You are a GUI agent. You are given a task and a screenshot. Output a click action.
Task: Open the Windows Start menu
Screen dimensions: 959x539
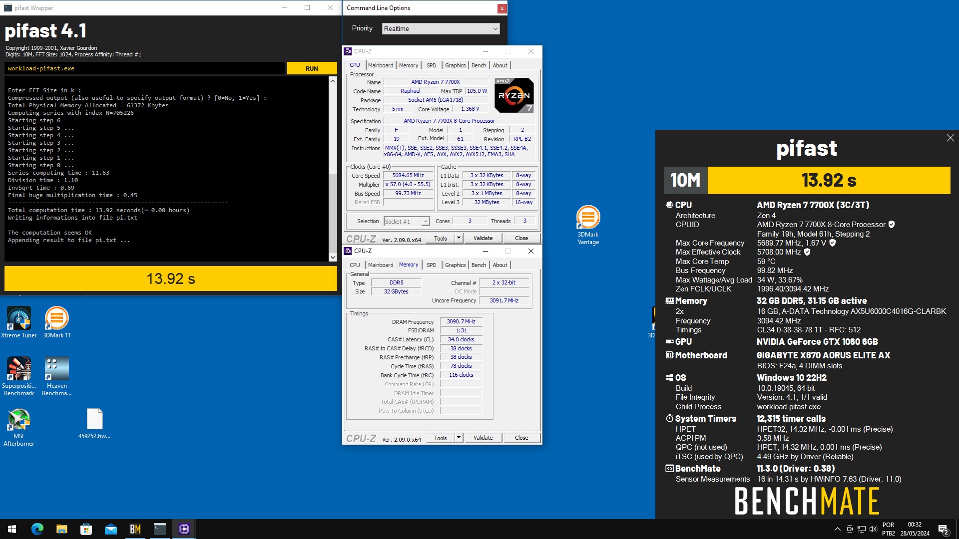point(12,529)
